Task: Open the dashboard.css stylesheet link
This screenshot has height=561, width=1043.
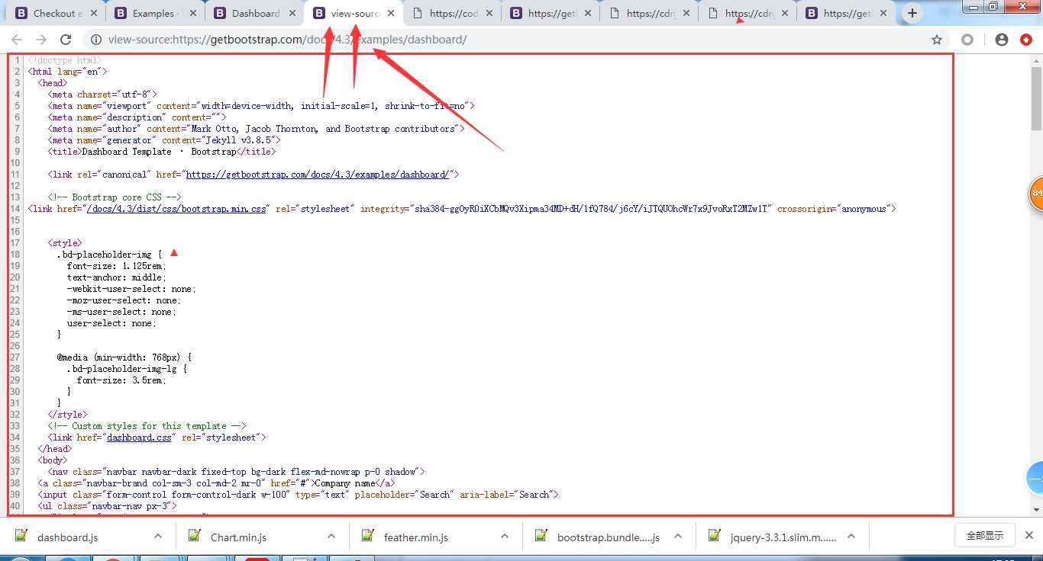Action: tap(139, 438)
